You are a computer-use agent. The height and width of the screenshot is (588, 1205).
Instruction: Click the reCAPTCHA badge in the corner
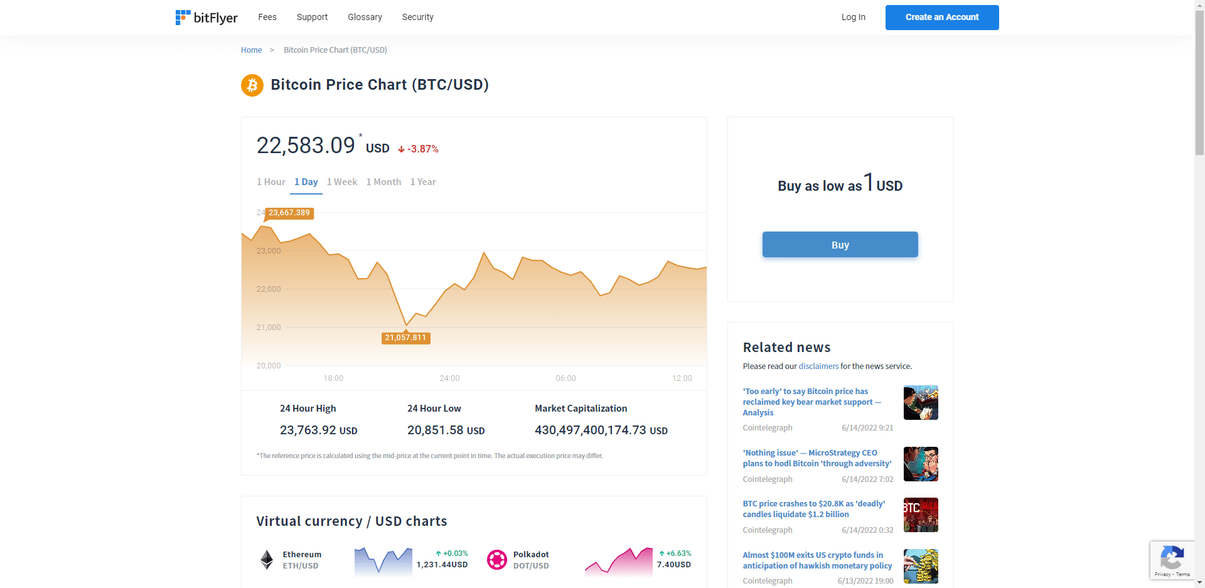tap(1171, 560)
